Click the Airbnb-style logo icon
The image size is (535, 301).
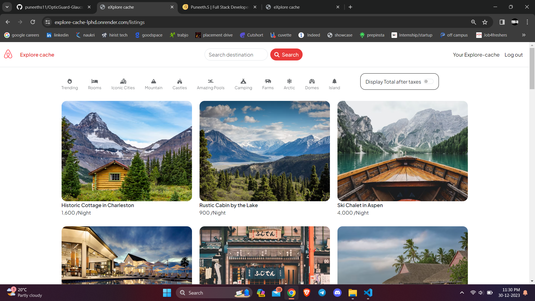[x=8, y=54]
